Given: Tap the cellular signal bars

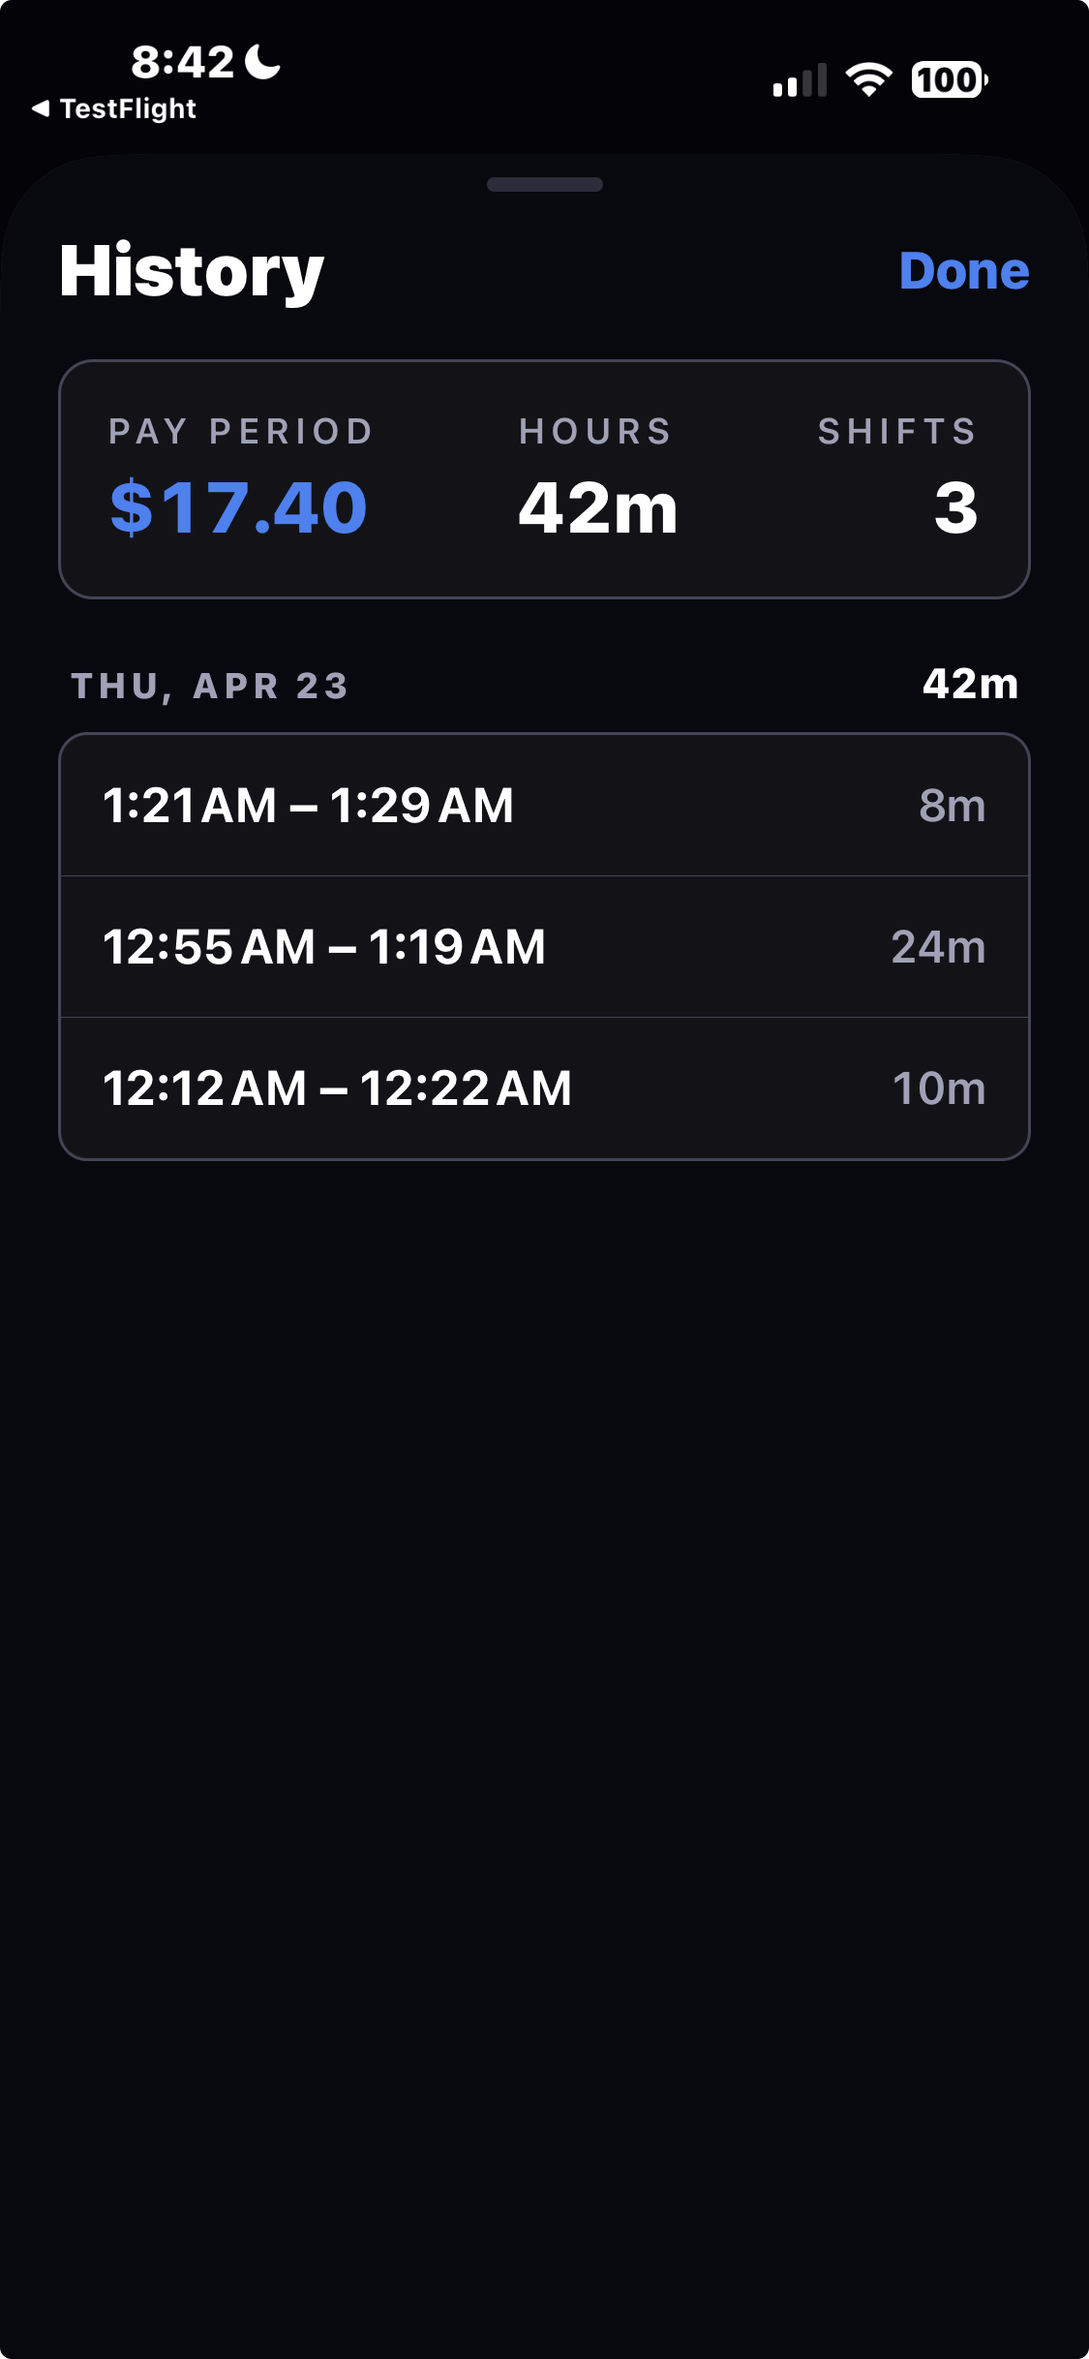Looking at the screenshot, I should (800, 80).
